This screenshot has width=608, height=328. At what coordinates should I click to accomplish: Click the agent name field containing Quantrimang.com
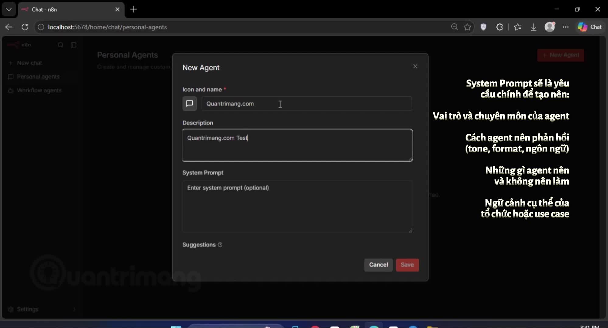coord(307,104)
